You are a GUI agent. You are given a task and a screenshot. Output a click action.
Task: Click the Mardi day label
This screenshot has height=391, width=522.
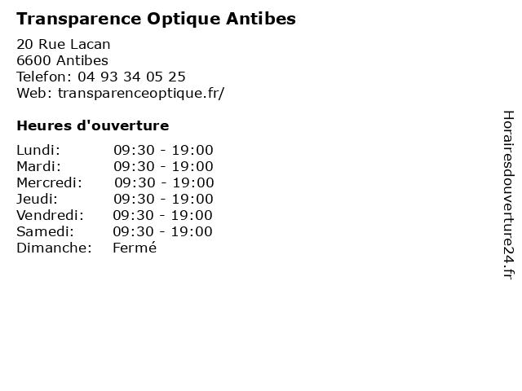point(39,166)
